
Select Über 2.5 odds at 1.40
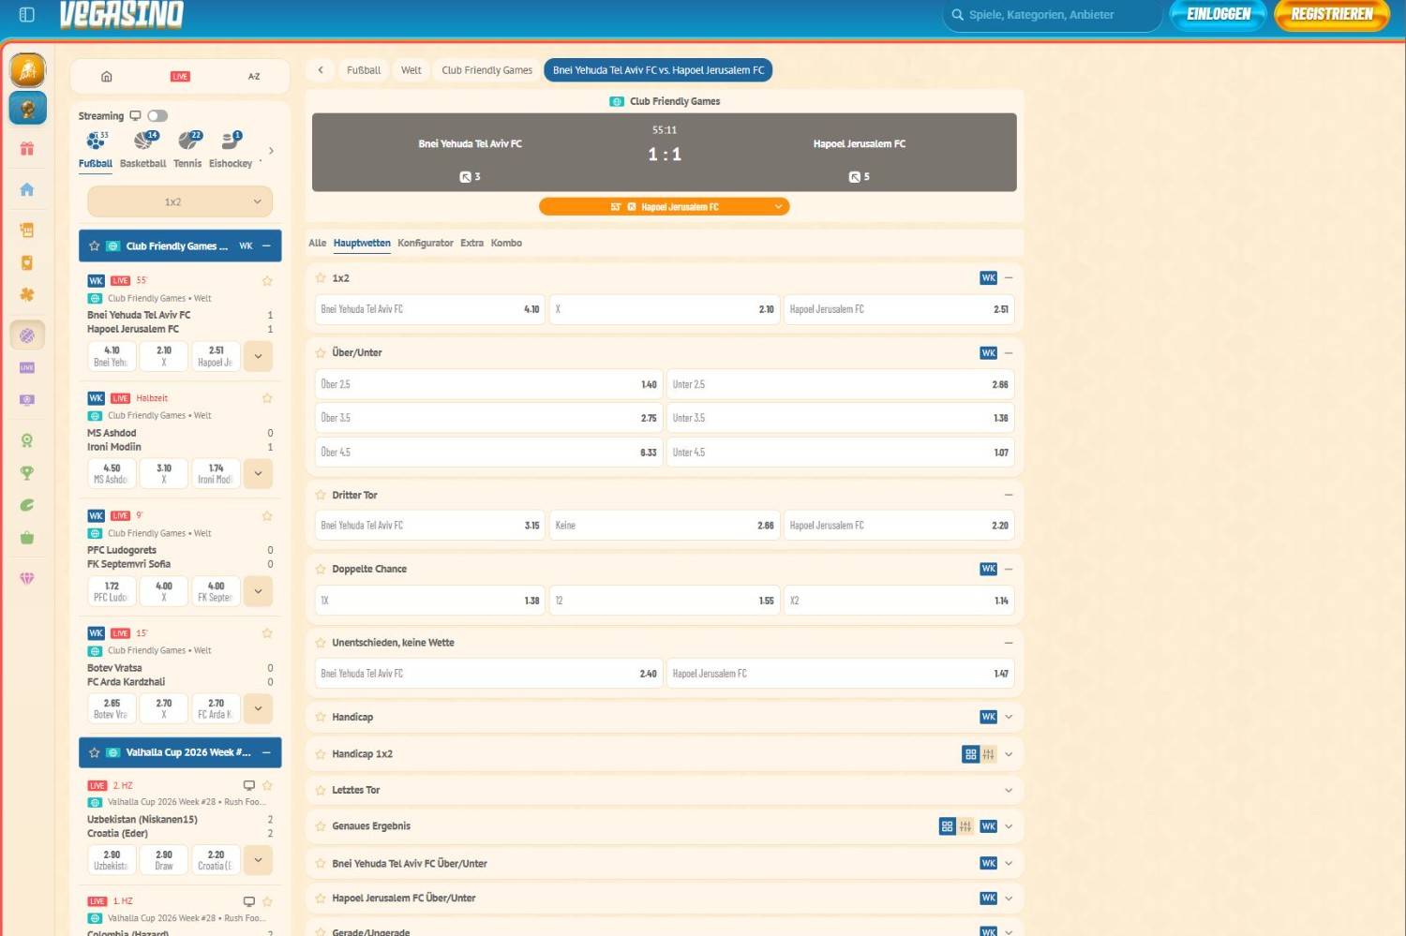tap(489, 384)
